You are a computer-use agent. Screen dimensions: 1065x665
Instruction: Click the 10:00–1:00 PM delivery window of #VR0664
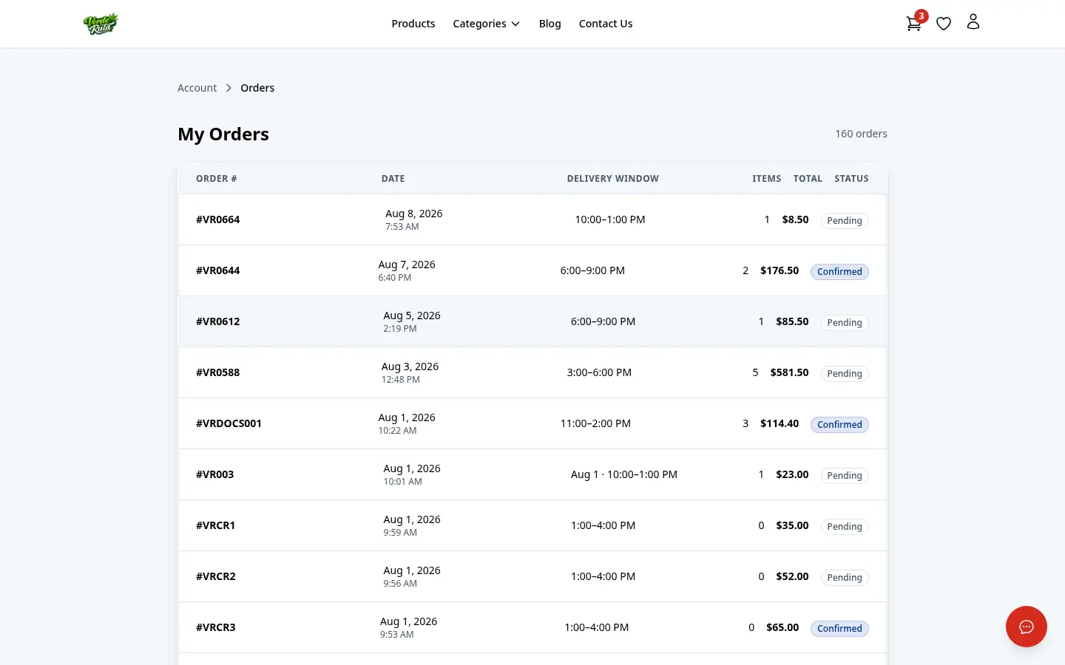tap(610, 219)
